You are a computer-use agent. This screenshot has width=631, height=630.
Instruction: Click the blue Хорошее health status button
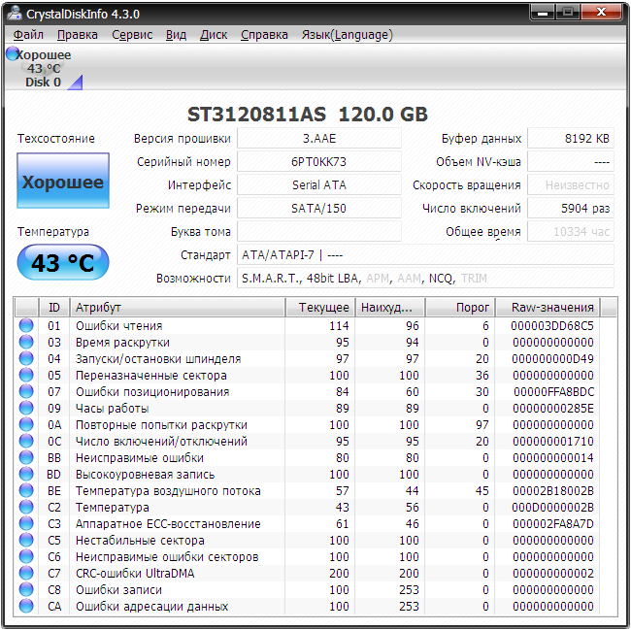pos(63,181)
